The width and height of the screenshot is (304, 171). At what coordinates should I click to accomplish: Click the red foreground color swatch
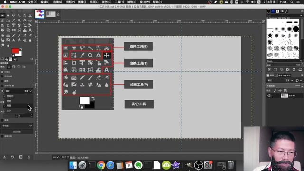pyautogui.click(x=15, y=51)
